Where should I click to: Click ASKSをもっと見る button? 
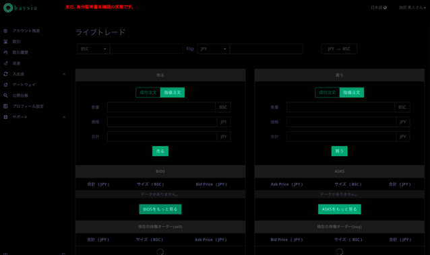point(340,209)
